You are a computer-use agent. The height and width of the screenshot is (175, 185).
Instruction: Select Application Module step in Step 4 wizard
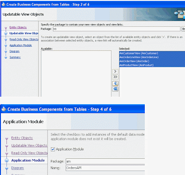click(x=28, y=160)
